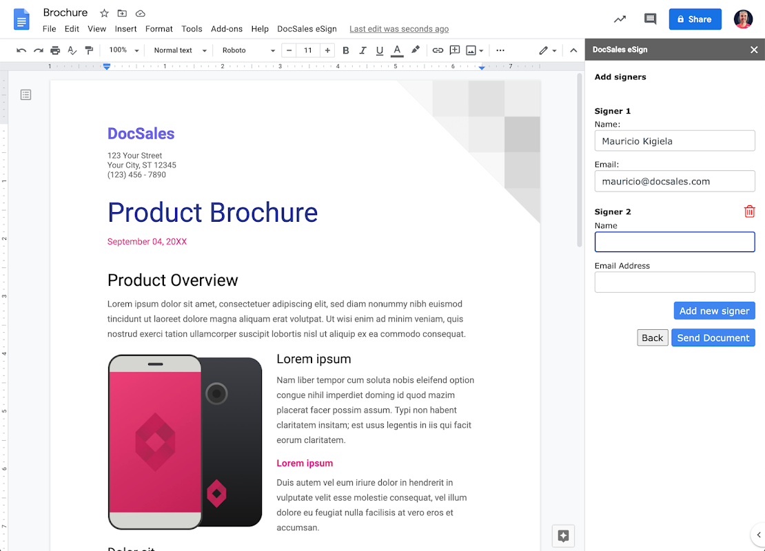The image size is (765, 551).
Task: Open the Format menu
Action: [x=159, y=29]
